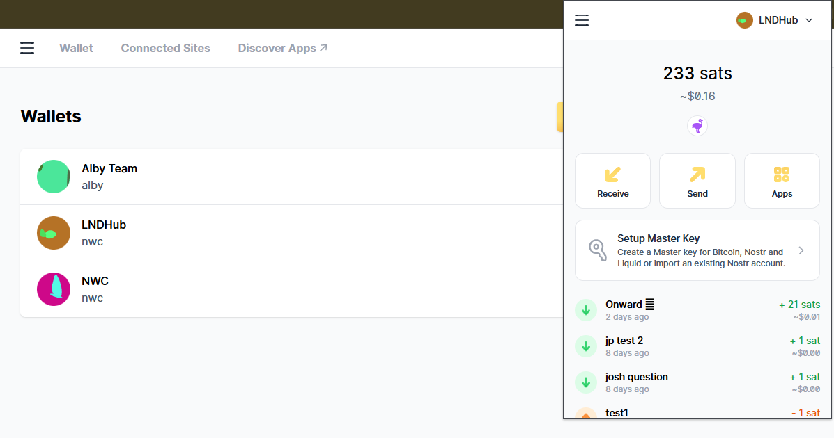Click the 233 sats balance
The image size is (834, 438).
(697, 74)
